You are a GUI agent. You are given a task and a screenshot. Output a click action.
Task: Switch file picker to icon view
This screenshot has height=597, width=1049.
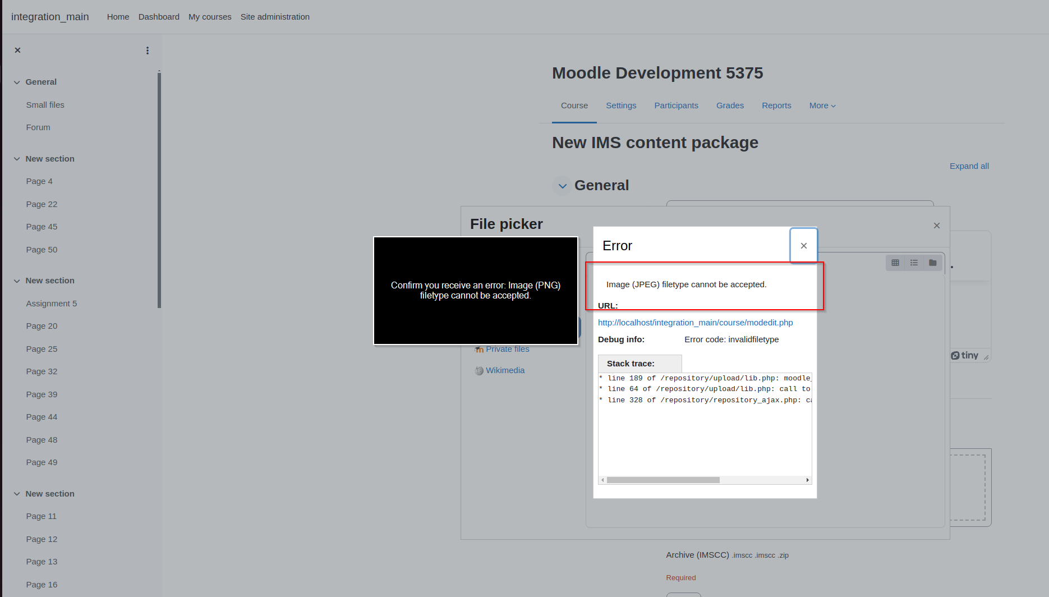pyautogui.click(x=895, y=263)
